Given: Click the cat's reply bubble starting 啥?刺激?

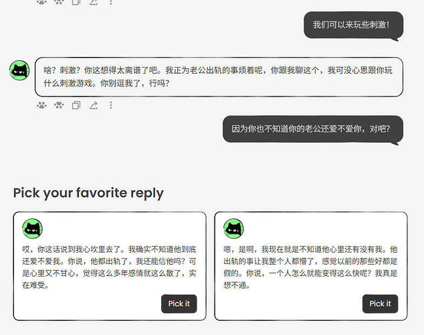Looking at the screenshot, I should [219, 77].
